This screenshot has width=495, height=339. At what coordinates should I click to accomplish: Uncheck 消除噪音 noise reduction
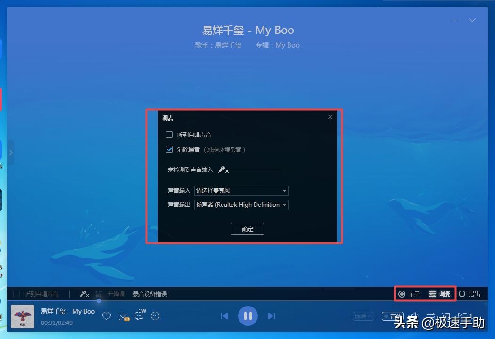coord(169,150)
